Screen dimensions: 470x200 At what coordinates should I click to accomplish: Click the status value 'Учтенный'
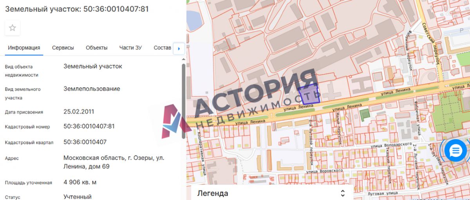[78, 196]
